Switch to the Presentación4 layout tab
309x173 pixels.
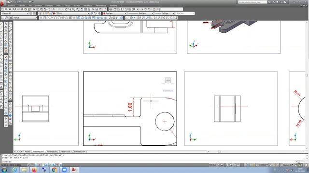point(80,152)
